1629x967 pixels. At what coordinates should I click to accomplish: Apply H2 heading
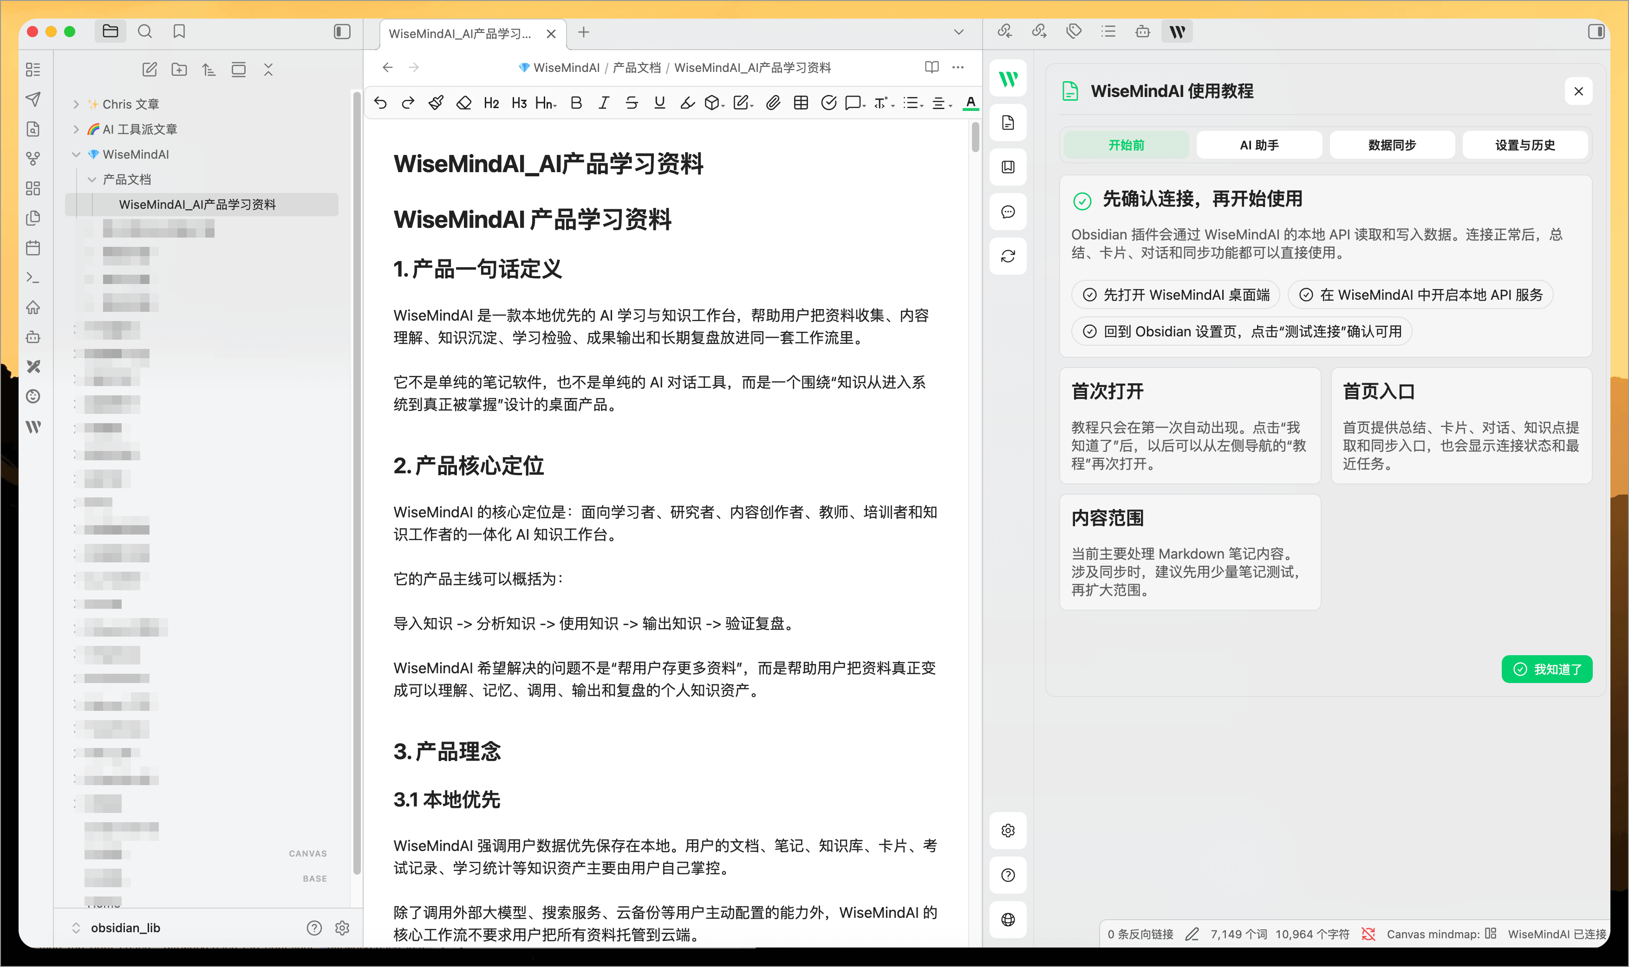pyautogui.click(x=491, y=102)
